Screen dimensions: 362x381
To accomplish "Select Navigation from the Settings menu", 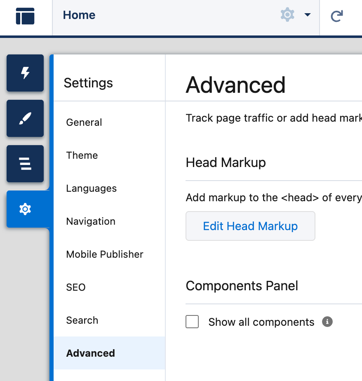I will [x=90, y=221].
